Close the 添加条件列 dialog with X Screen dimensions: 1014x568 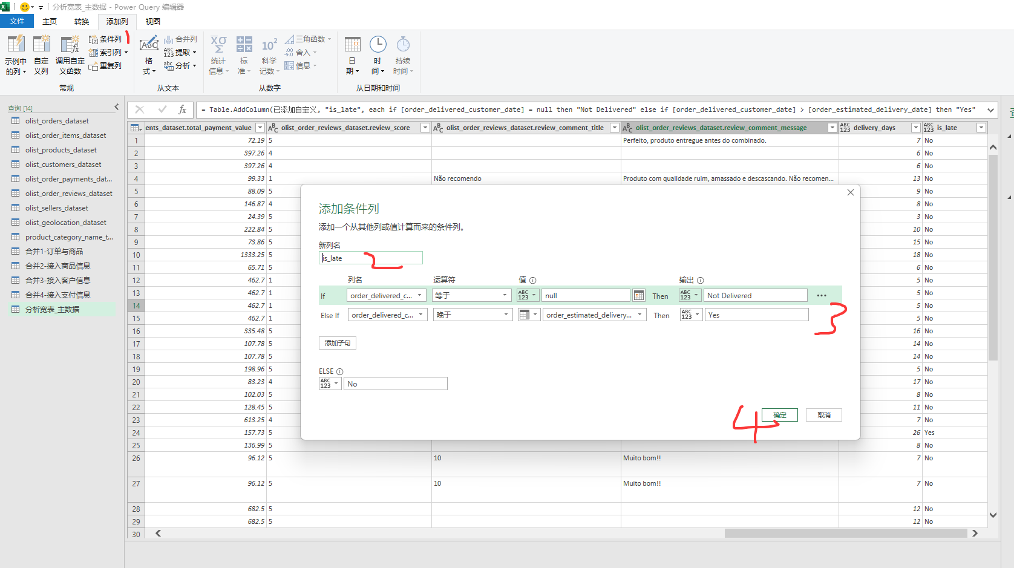[x=851, y=192]
